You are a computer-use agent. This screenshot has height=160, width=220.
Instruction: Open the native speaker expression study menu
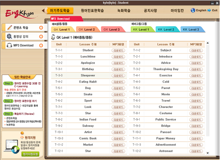(92, 11)
